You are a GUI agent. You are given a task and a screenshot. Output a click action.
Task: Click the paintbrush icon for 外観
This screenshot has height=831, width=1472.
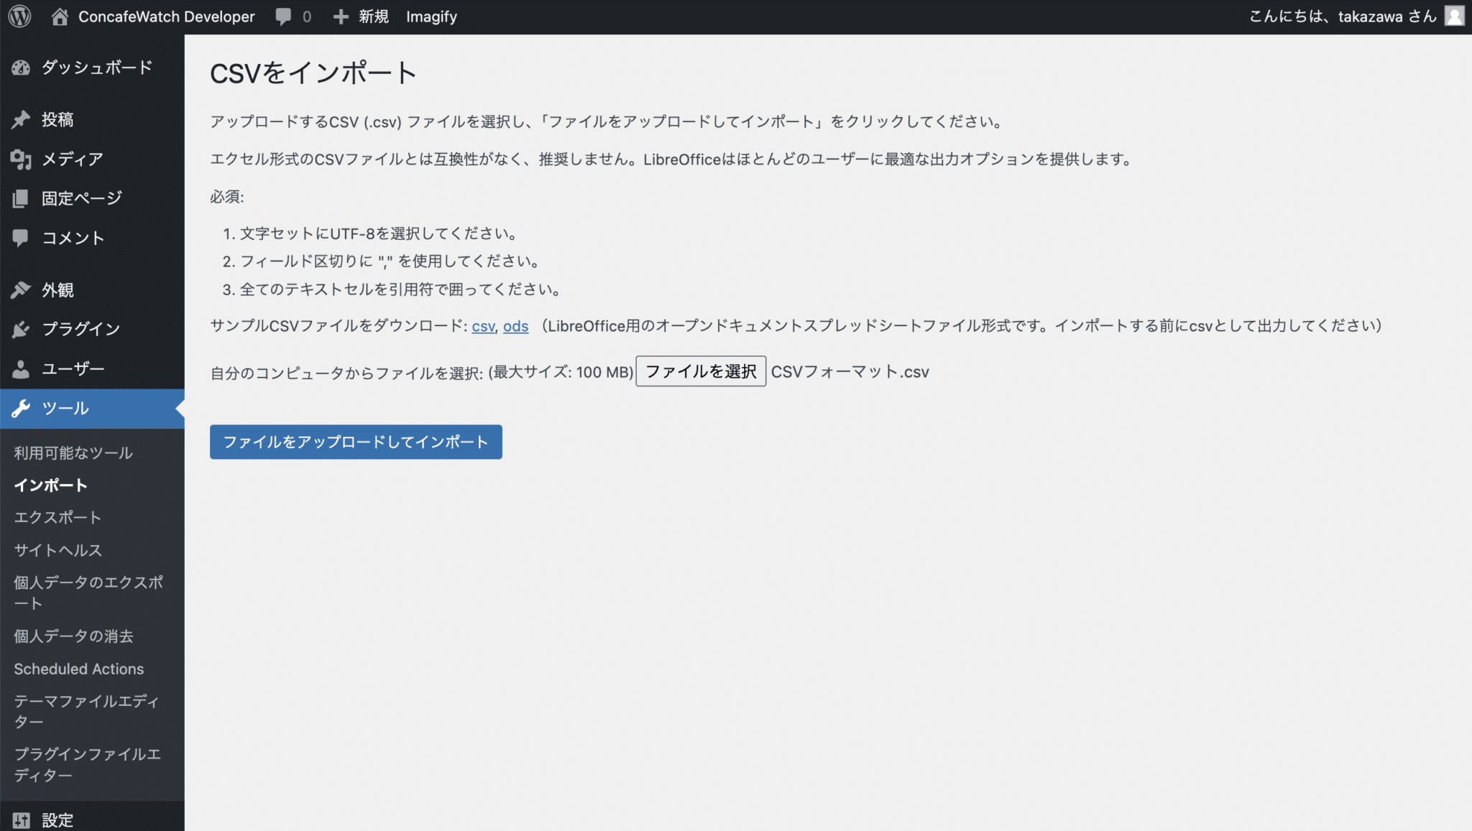click(21, 289)
